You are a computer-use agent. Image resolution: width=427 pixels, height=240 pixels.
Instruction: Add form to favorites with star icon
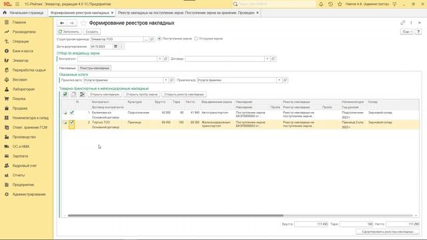[83, 23]
